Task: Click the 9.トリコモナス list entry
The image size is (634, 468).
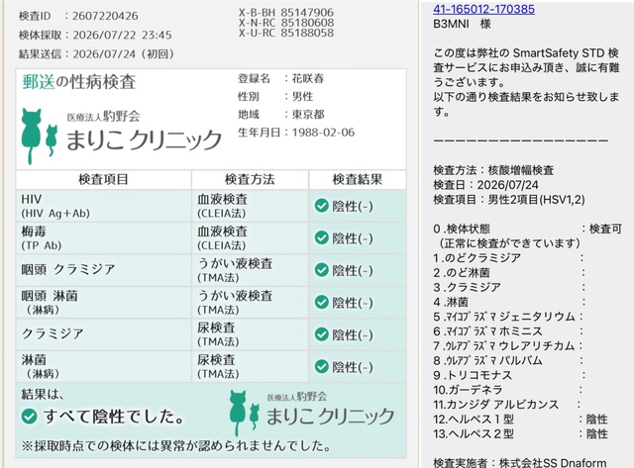Action: [x=508, y=375]
